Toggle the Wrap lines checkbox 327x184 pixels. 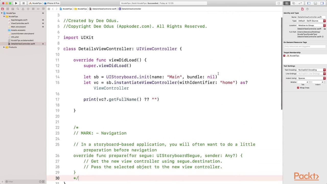coord(298,88)
